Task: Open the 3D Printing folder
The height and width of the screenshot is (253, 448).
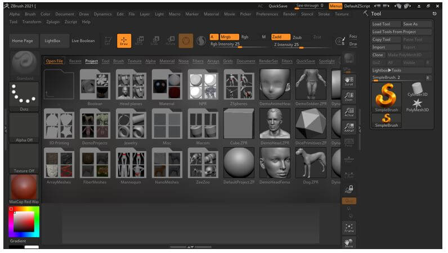Action: pyautogui.click(x=59, y=126)
